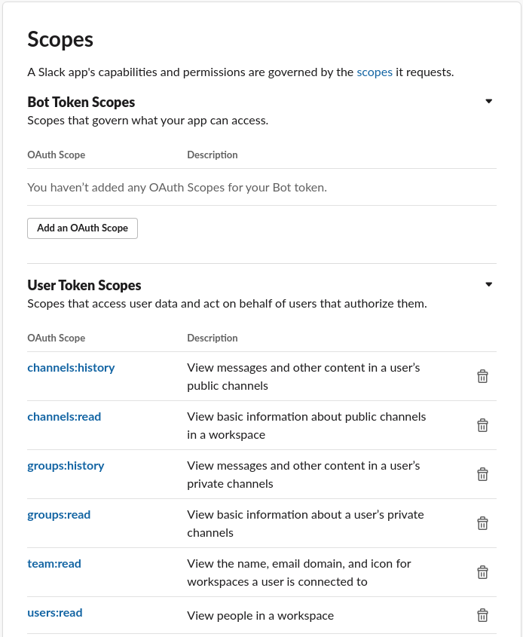Viewport: 523px width, 637px height.
Task: Open the channels:read scope link
Action: click(64, 417)
